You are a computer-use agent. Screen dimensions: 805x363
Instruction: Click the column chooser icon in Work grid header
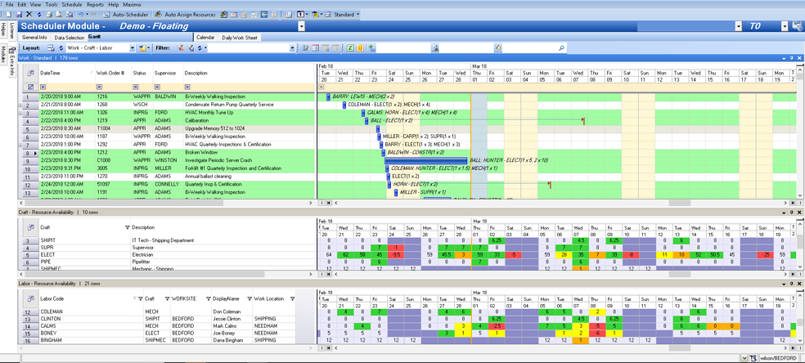(x=31, y=74)
